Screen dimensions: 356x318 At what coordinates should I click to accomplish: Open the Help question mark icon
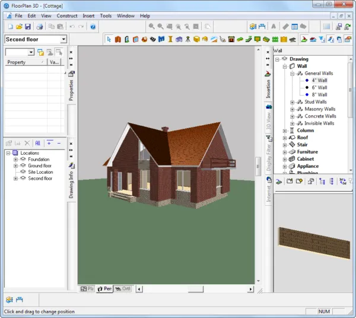[x=93, y=27]
